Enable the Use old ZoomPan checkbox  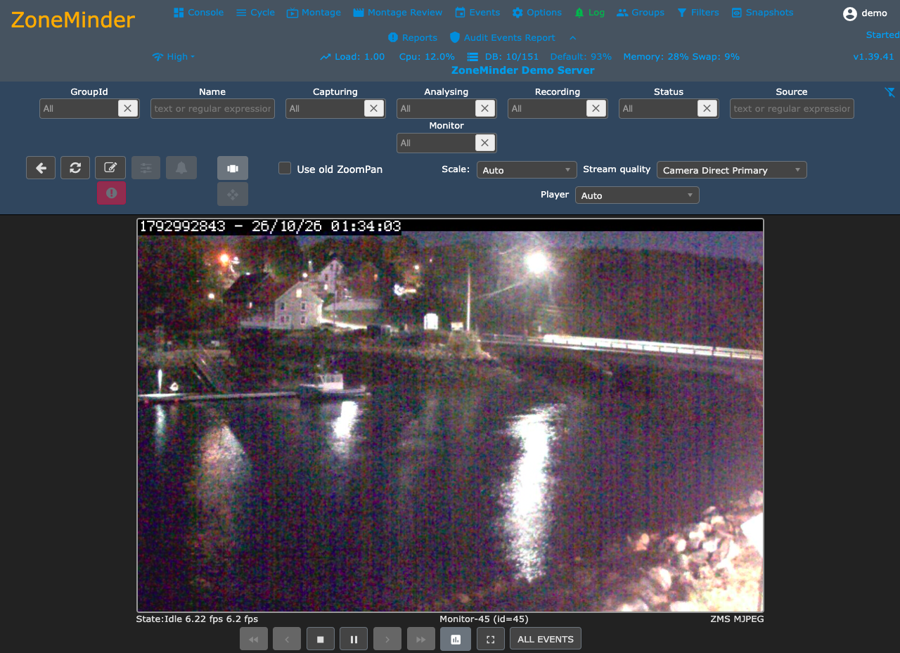285,168
